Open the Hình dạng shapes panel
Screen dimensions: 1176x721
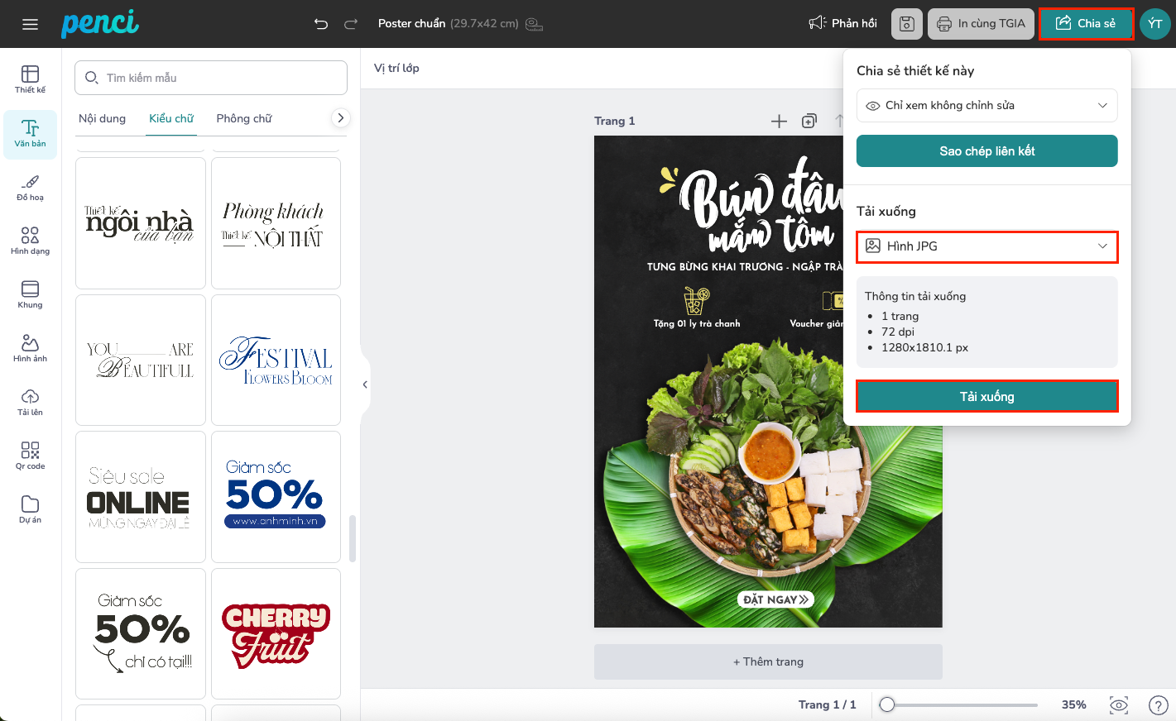tap(31, 241)
